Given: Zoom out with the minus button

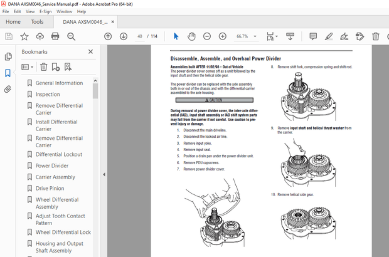Looking at the screenshot, I should [207, 36].
